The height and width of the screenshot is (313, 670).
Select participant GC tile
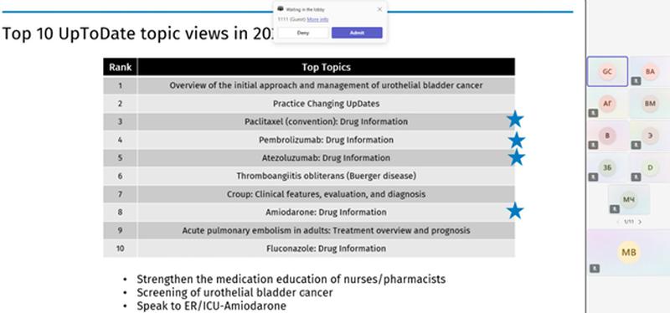coord(607,71)
